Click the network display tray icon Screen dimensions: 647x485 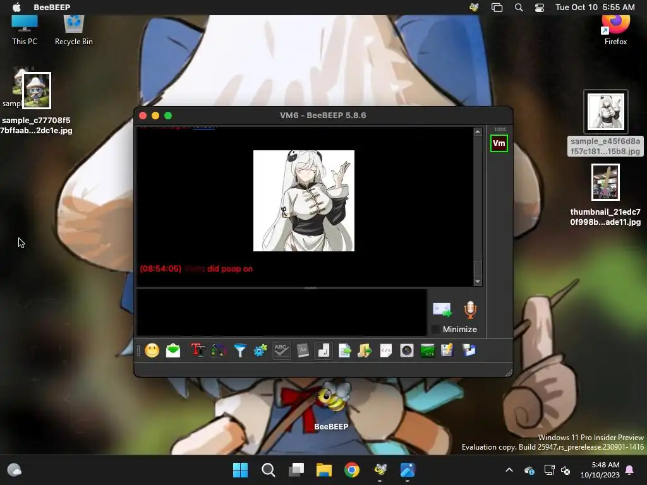(x=549, y=470)
